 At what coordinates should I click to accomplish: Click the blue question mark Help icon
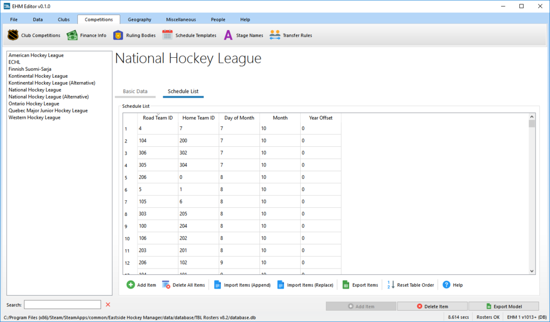tap(446, 285)
